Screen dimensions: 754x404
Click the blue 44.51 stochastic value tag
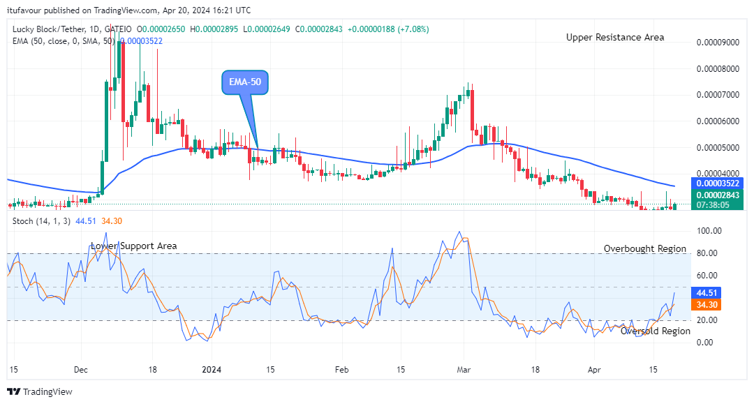coord(707,292)
